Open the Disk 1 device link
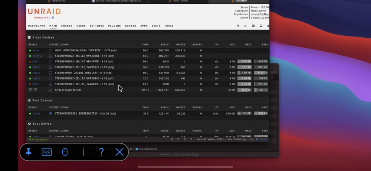371x171 pixels. [x=36, y=62]
